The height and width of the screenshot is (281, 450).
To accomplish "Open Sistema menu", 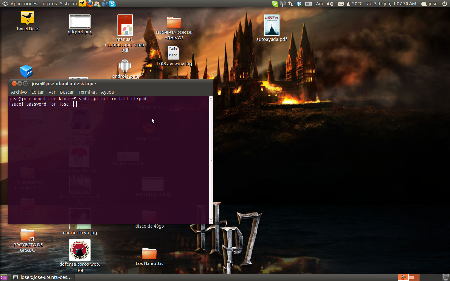I will coord(68,4).
